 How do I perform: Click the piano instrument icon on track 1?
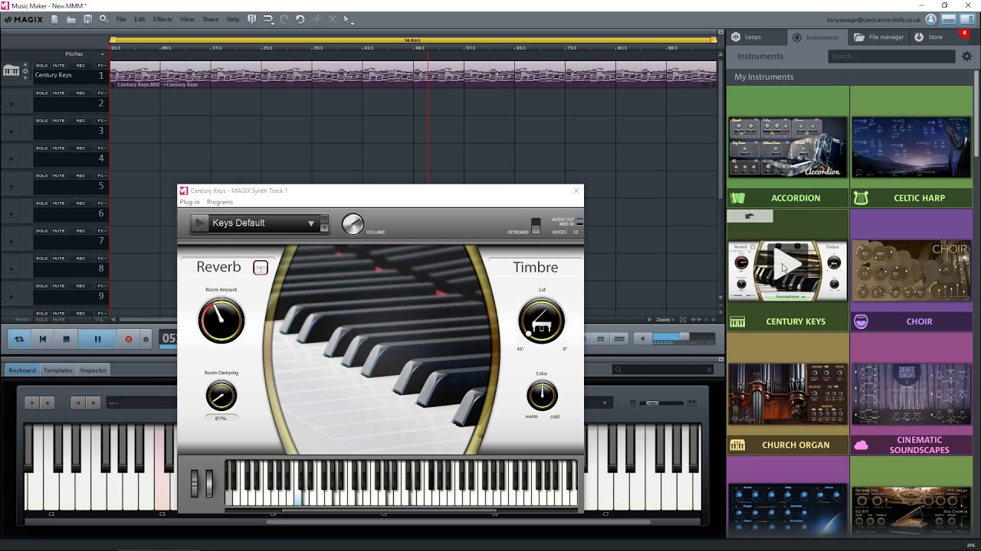[x=11, y=71]
